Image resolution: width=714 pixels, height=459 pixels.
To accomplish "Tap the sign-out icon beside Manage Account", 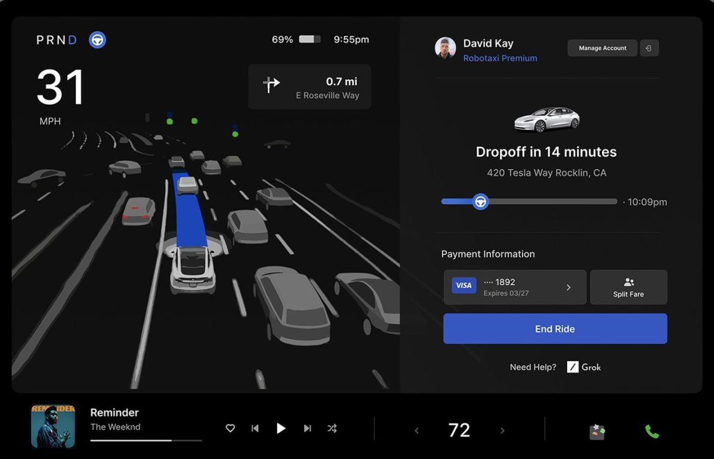I will click(649, 48).
